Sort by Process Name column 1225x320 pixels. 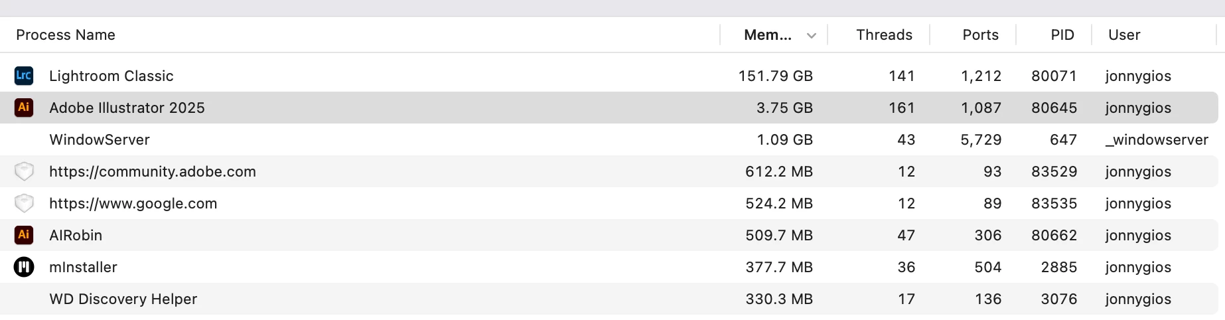click(x=66, y=35)
